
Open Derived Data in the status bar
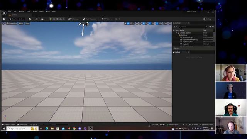[172, 124]
